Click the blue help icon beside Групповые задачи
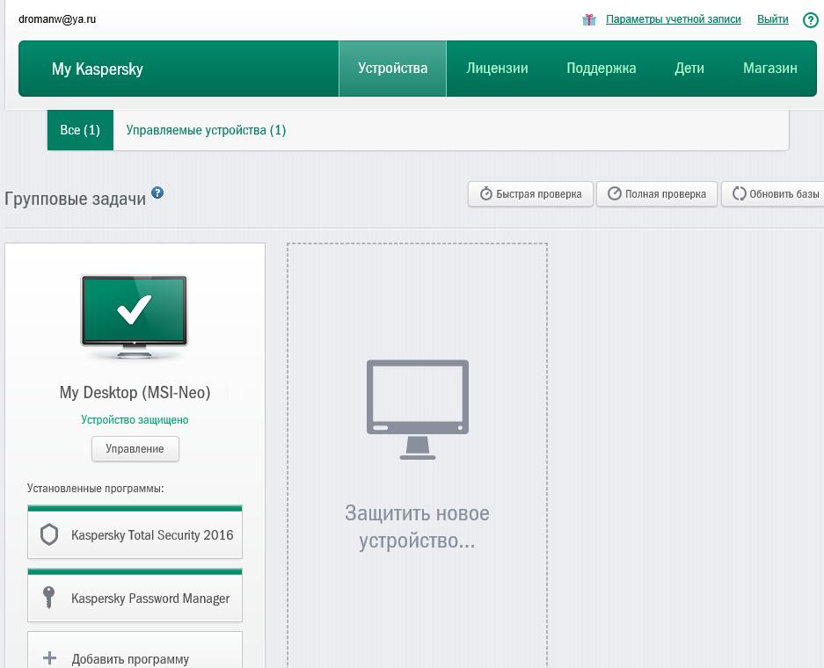The height and width of the screenshot is (668, 824). (157, 192)
